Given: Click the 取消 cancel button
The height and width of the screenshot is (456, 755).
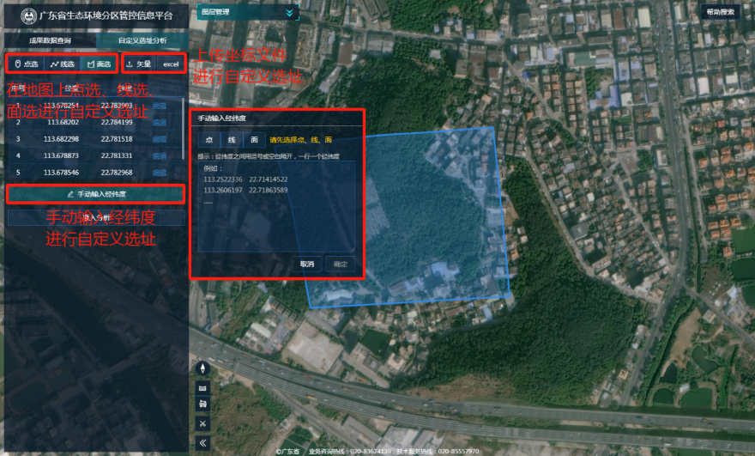Looking at the screenshot, I should point(307,264).
